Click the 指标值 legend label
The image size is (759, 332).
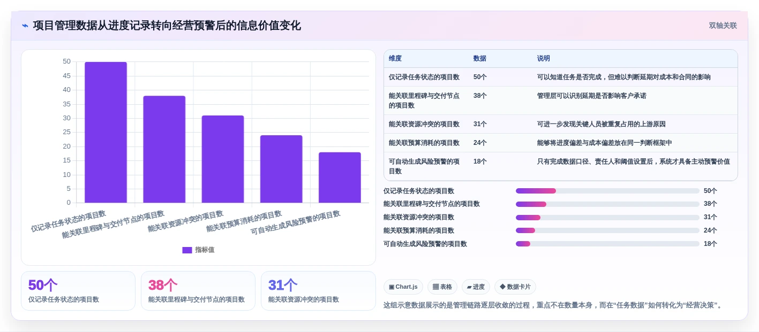coord(205,250)
